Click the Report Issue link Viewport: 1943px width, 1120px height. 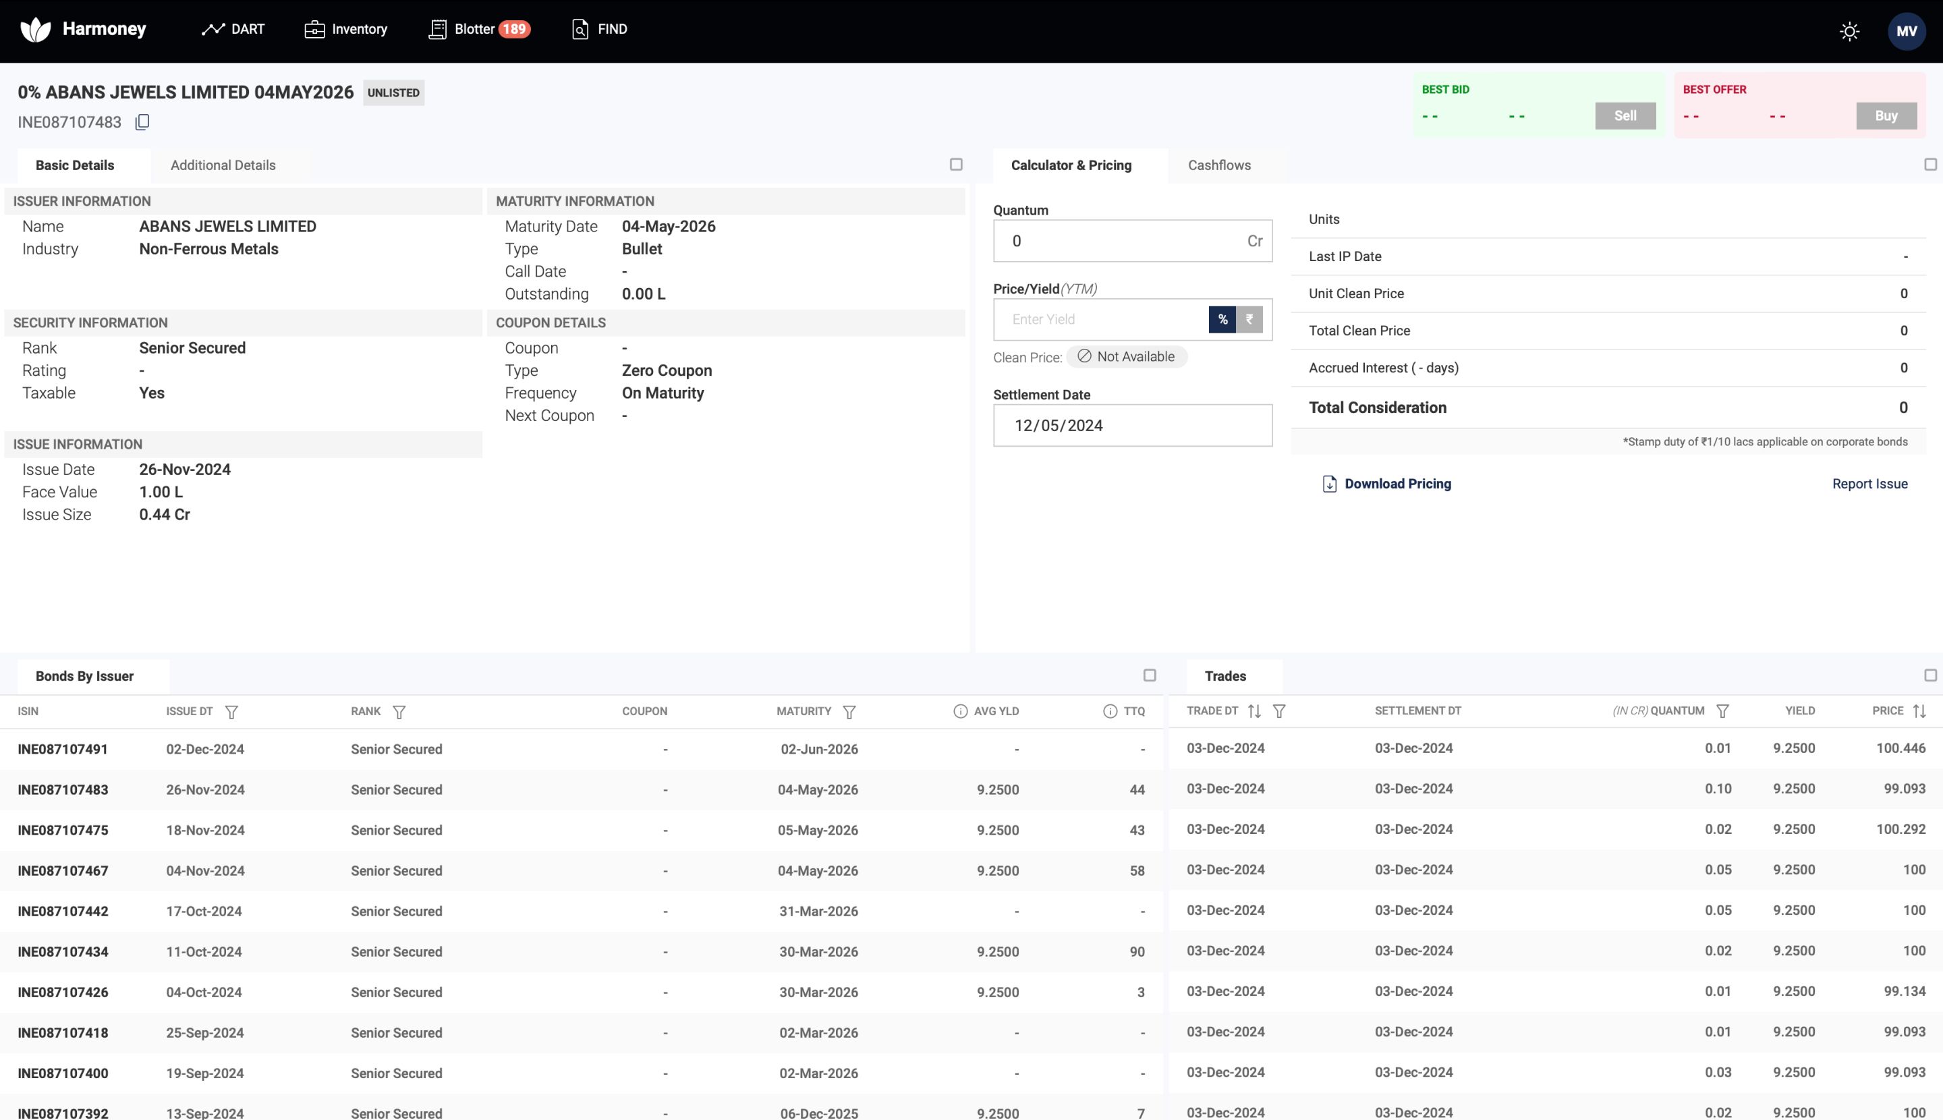coord(1870,484)
